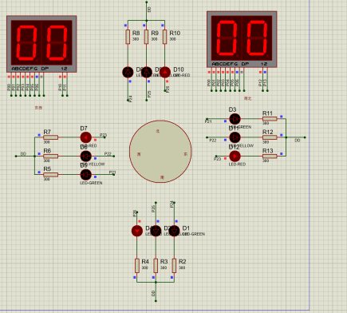Select resistor R2 component
347x313 pixels.
point(174,265)
